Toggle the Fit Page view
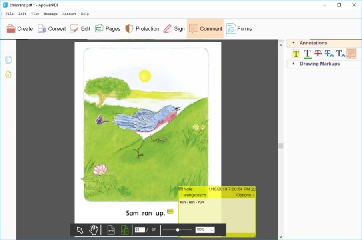This screenshot has height=240, width=362. [x=125, y=230]
